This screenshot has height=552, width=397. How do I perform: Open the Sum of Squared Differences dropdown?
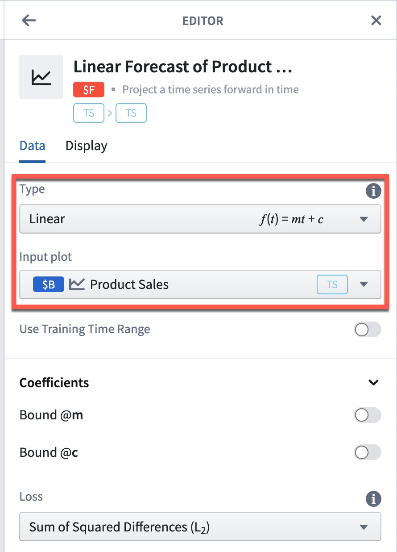click(x=200, y=527)
